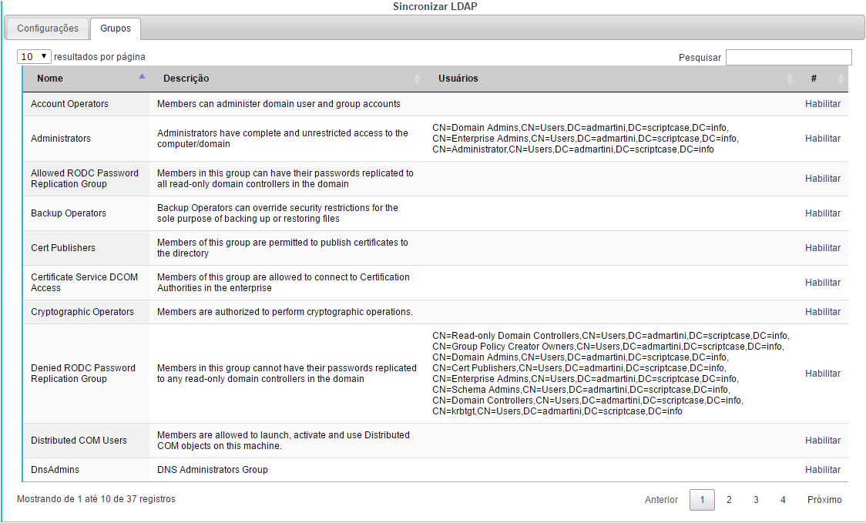Select the Grupos tab

tap(116, 28)
